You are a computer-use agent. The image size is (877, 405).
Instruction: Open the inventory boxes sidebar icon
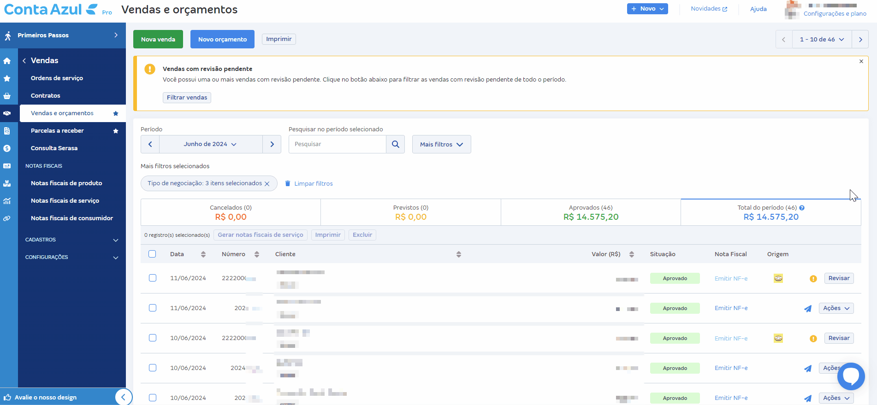7,183
